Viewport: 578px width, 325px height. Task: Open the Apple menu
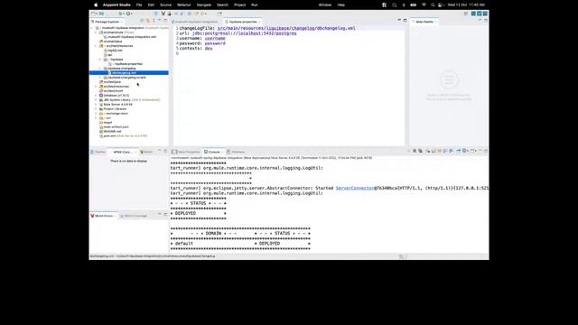pyautogui.click(x=96, y=5)
